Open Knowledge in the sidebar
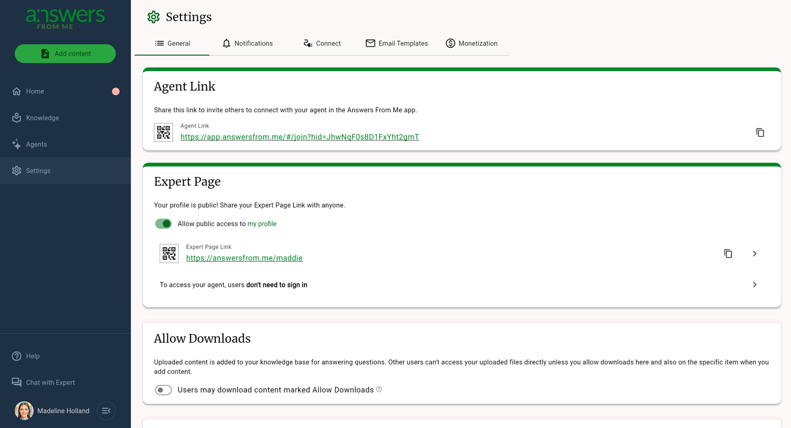 pos(65,118)
